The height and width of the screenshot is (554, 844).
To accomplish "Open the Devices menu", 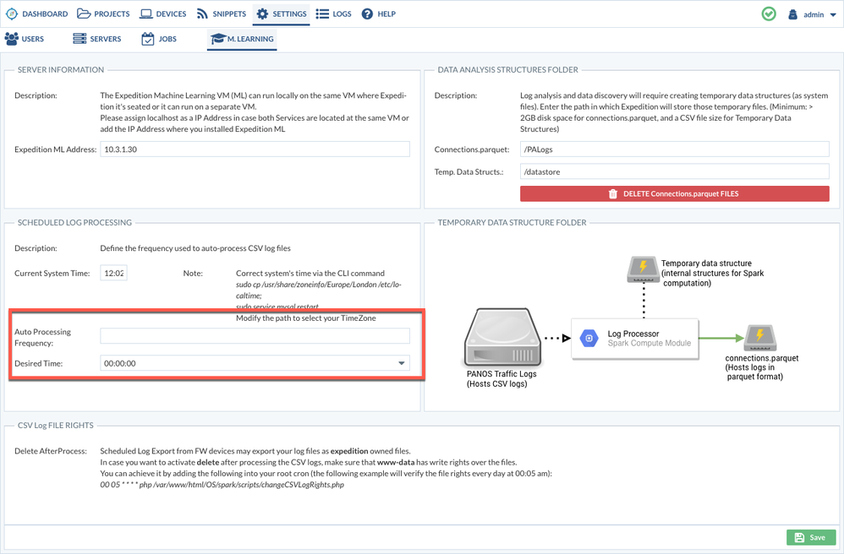I will pos(162,14).
